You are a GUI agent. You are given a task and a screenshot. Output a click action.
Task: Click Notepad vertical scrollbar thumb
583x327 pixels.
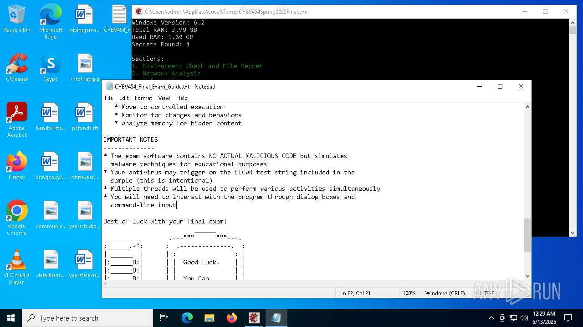pyautogui.click(x=527, y=235)
